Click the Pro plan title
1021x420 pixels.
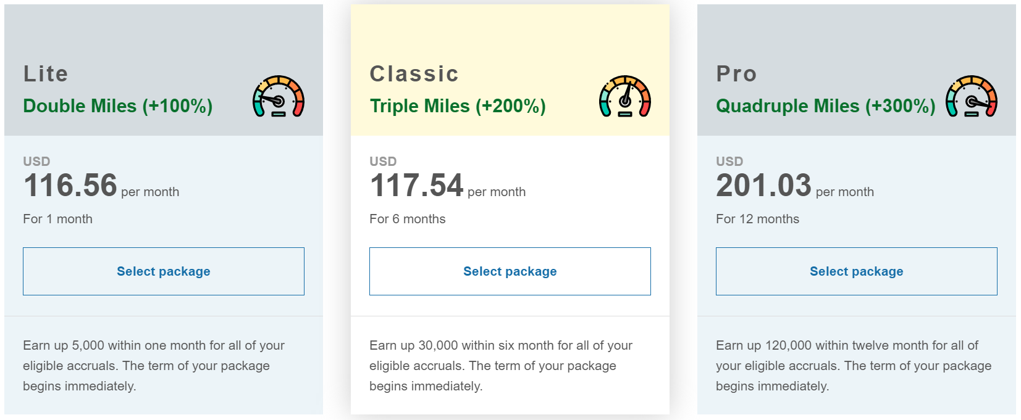(736, 74)
